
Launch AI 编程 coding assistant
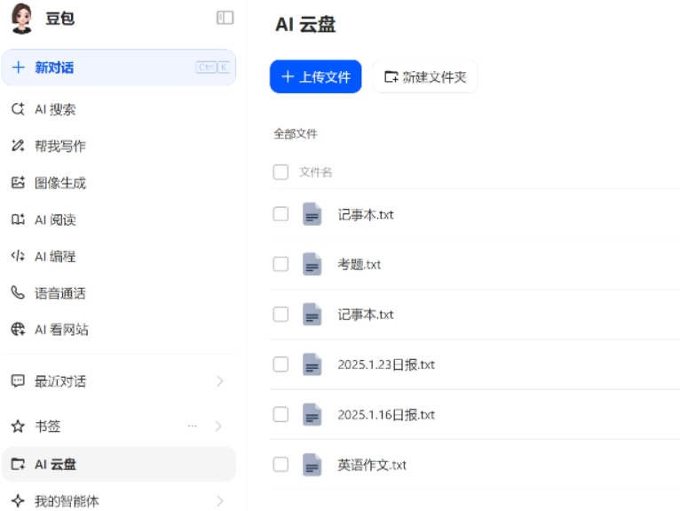point(118,256)
